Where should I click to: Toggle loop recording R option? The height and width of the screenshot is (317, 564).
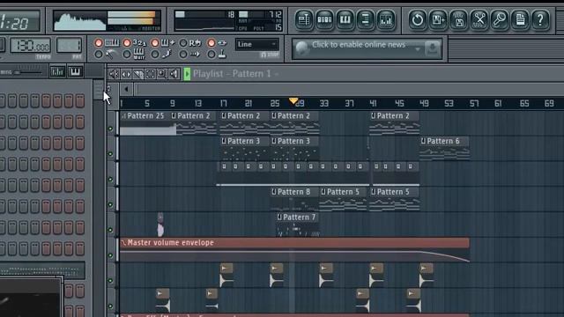pos(190,43)
